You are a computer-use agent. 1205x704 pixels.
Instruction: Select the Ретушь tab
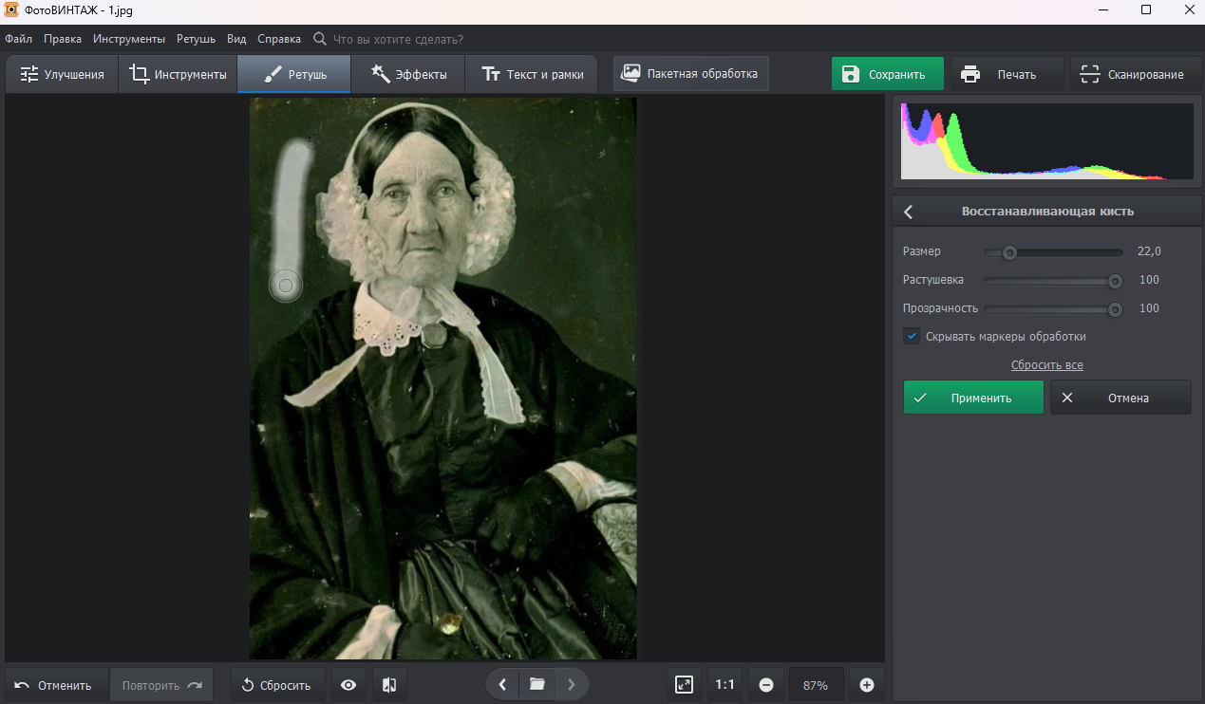294,74
